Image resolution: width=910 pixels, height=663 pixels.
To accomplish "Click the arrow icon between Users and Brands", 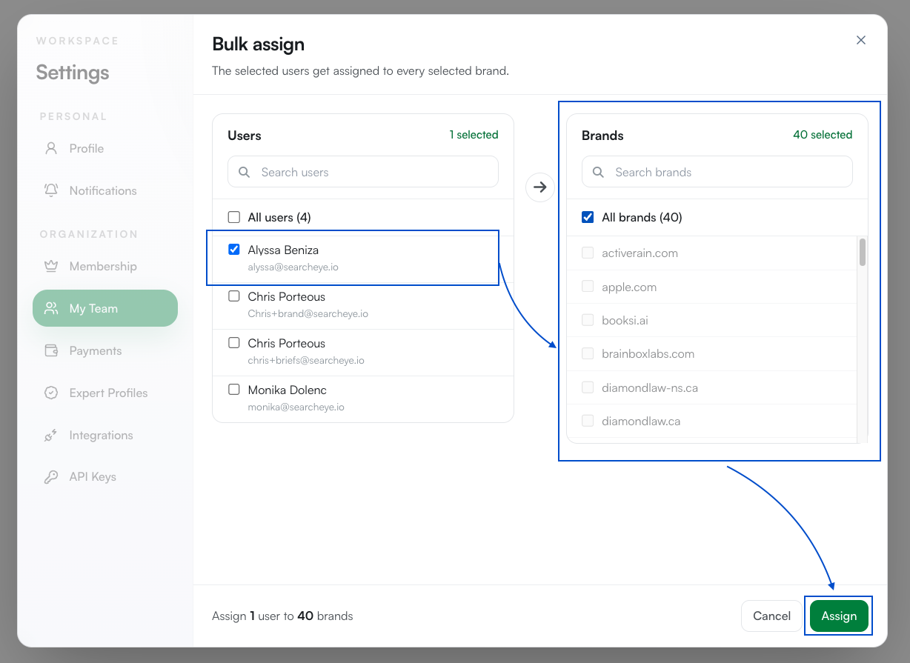I will [x=540, y=187].
